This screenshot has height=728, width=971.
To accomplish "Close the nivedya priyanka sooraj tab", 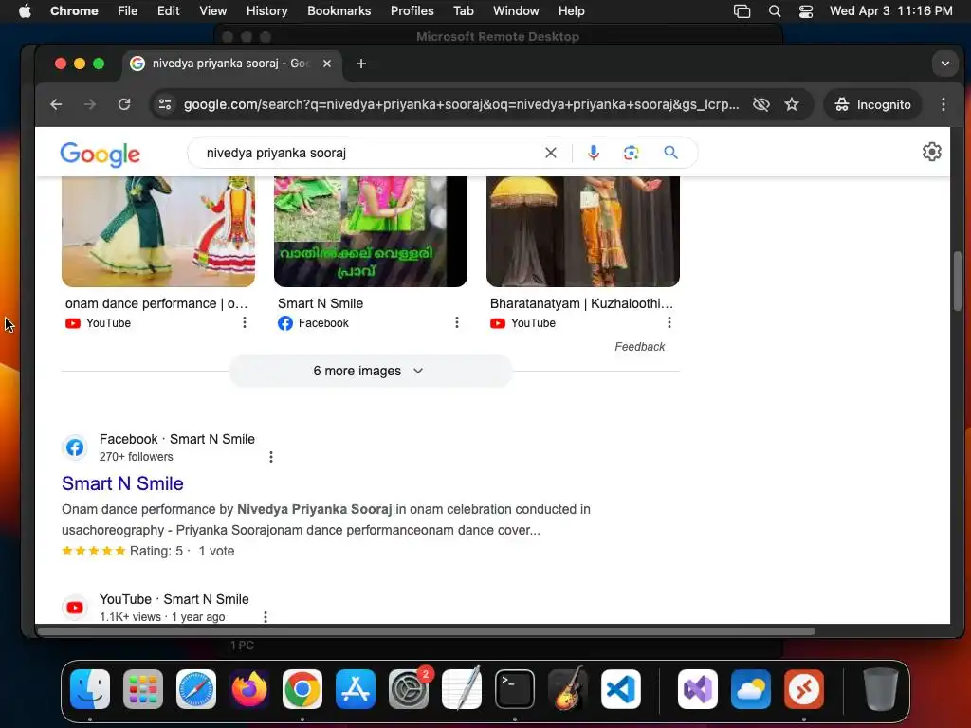I will click(327, 64).
